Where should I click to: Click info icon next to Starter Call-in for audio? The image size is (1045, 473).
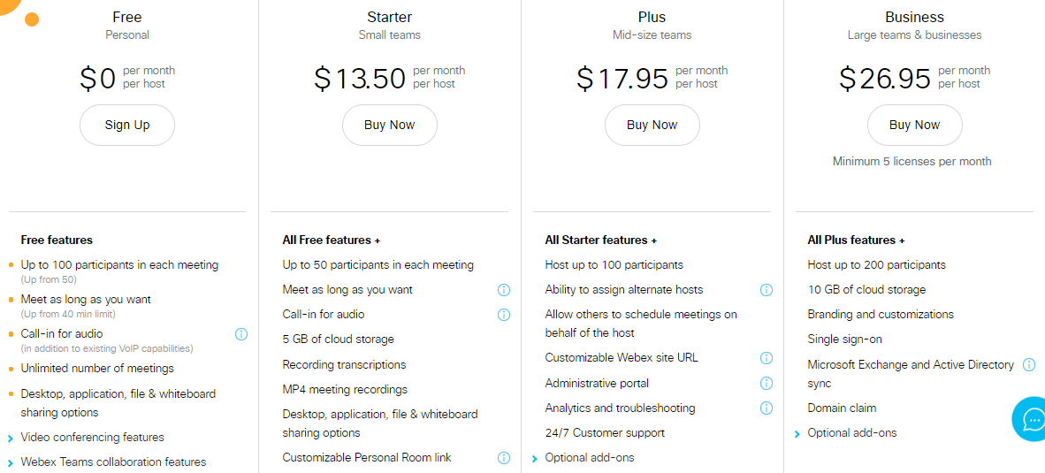[504, 315]
